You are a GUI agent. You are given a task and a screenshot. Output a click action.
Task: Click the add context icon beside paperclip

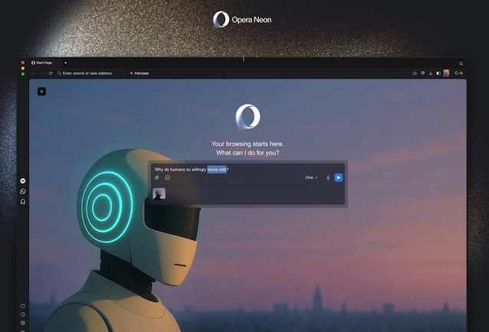pos(167,178)
